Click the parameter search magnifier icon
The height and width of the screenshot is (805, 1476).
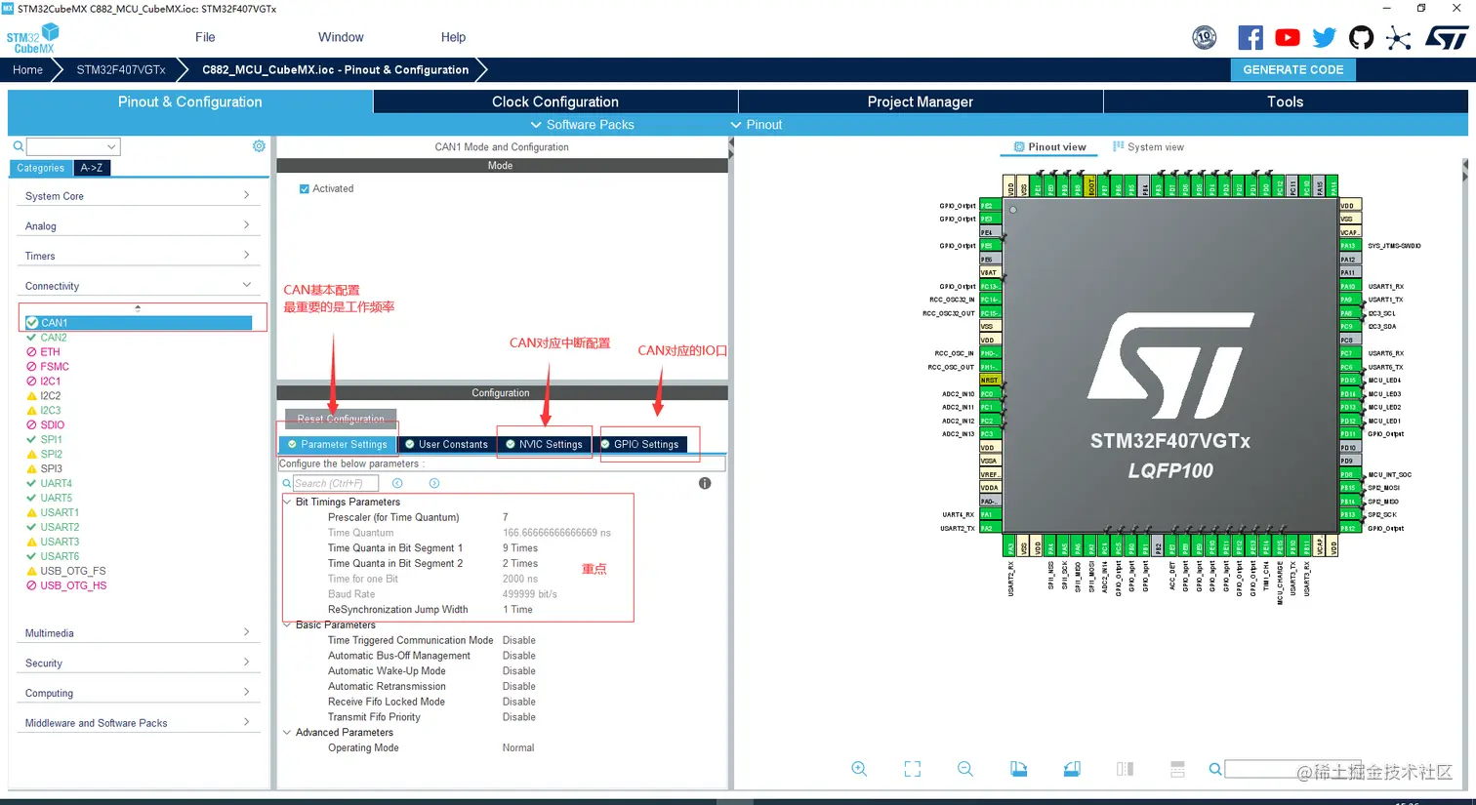pyautogui.click(x=287, y=483)
